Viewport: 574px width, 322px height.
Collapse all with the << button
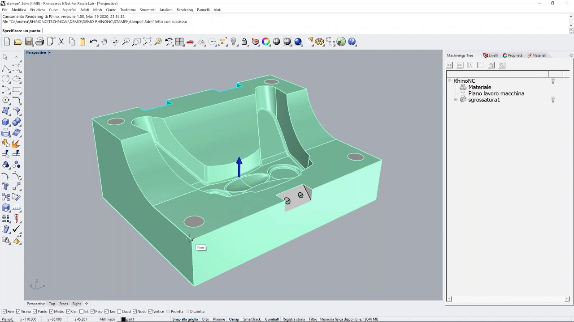[460, 65]
